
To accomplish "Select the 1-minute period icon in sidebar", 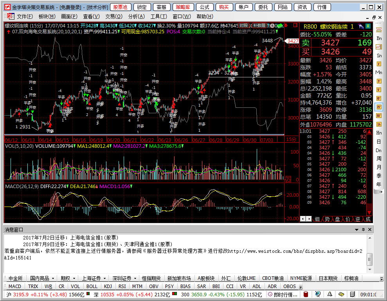I will click(x=379, y=64).
